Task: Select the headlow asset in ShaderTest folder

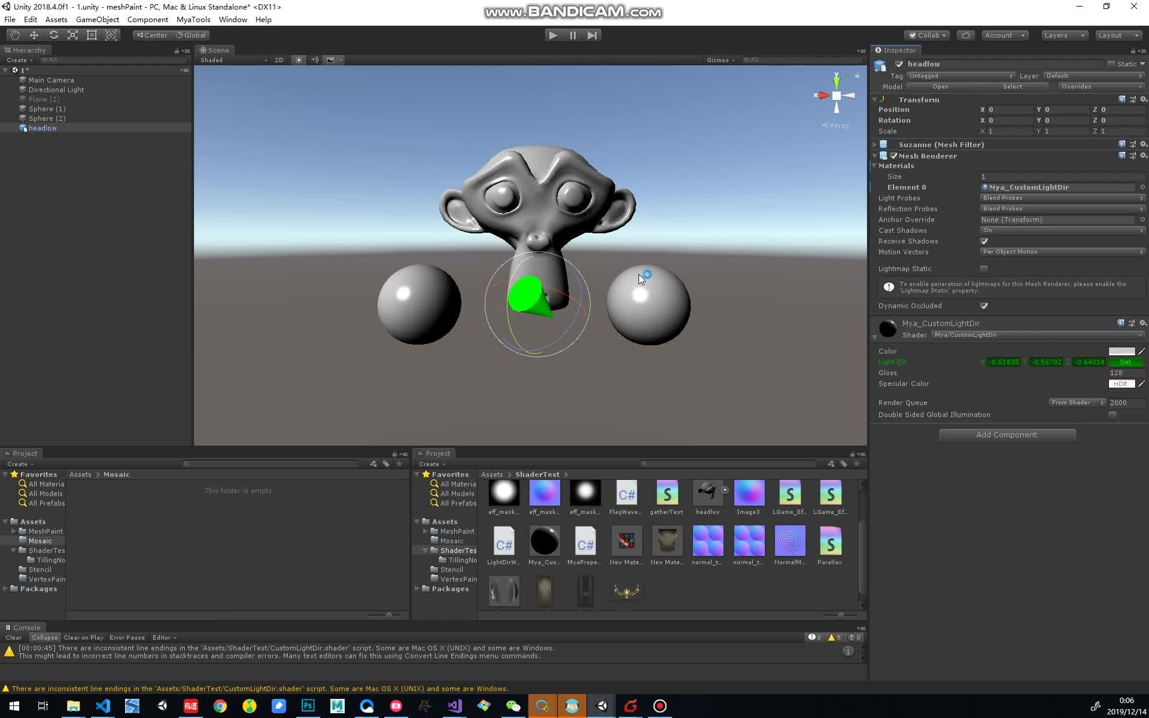Action: pos(707,494)
